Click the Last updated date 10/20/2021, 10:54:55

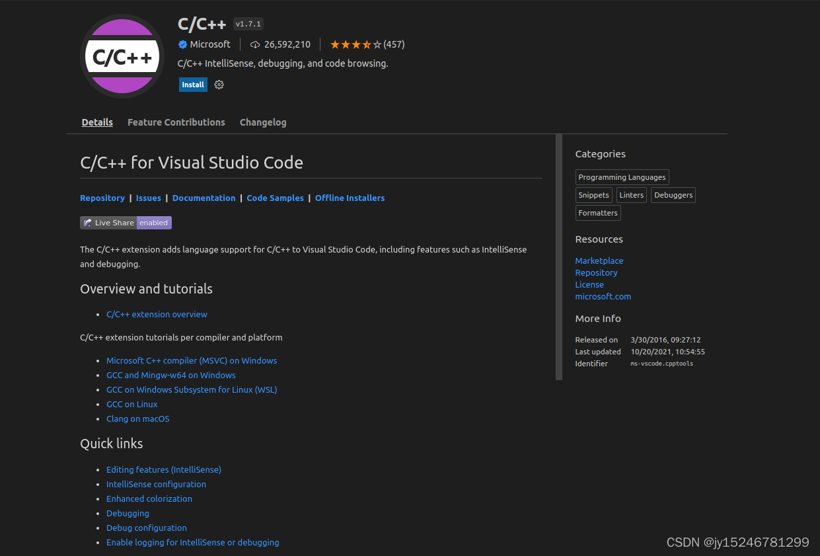click(x=668, y=352)
